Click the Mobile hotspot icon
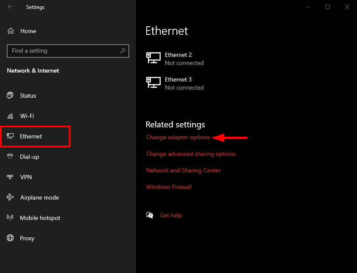Image resolution: width=357 pixels, height=273 pixels. pyautogui.click(x=11, y=218)
